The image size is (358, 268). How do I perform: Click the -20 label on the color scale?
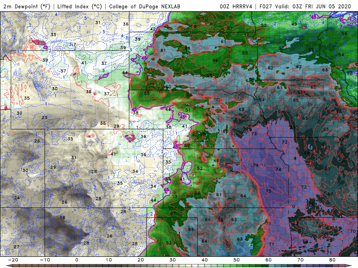(x=13, y=260)
